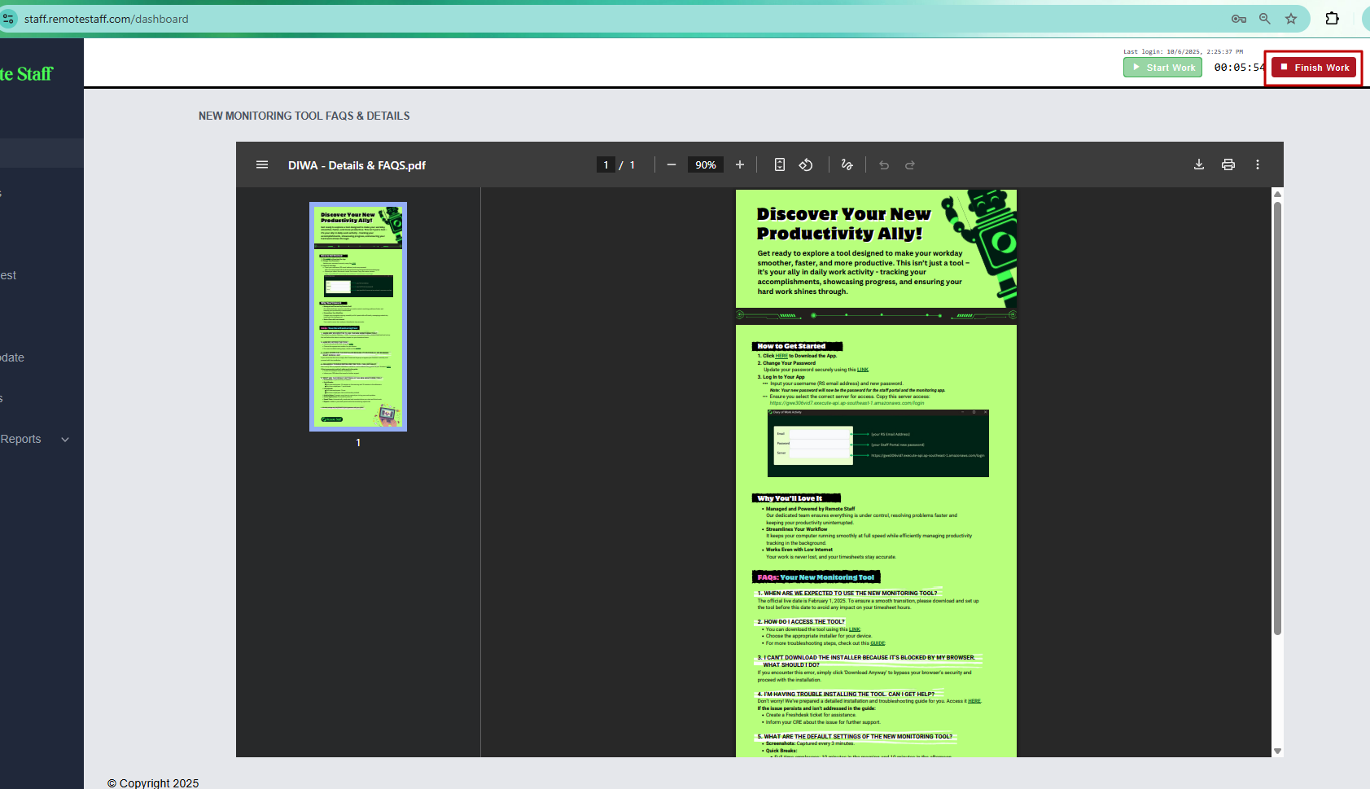Click 'Works Even with Low Internet' bullet
1370x789 pixels.
point(799,550)
